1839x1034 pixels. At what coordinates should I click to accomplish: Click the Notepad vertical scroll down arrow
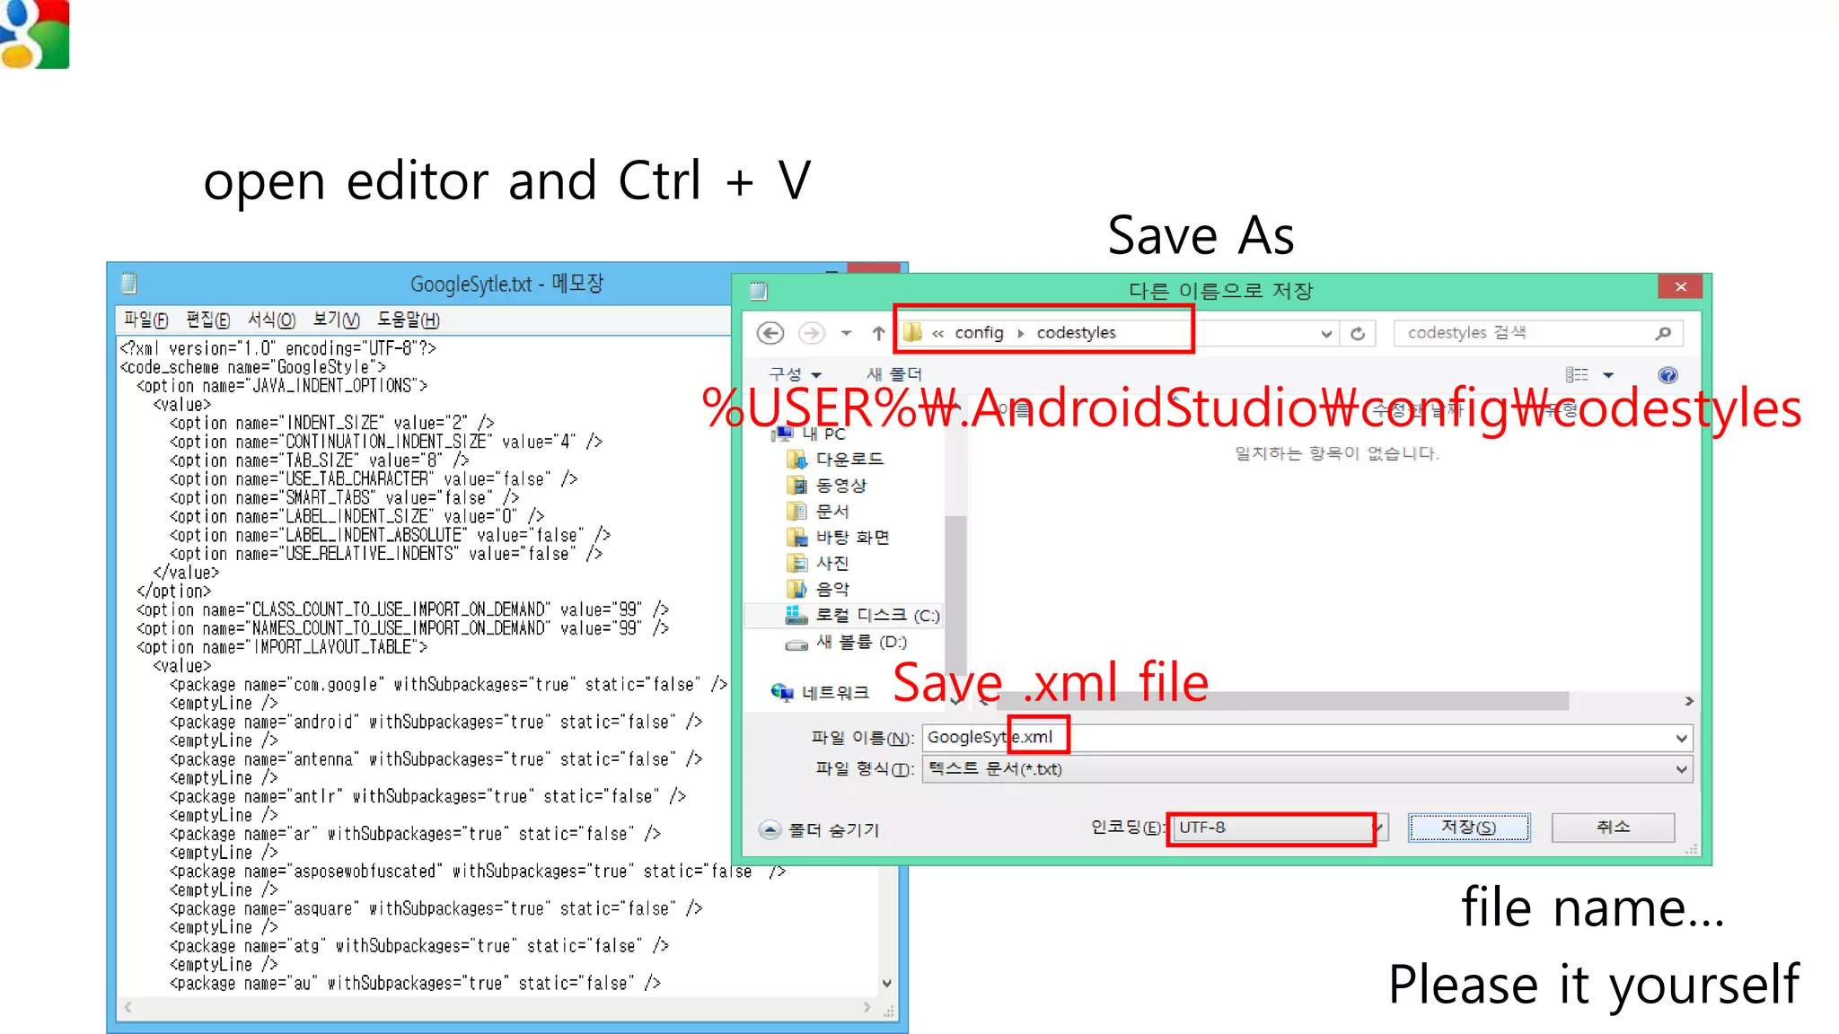(887, 984)
